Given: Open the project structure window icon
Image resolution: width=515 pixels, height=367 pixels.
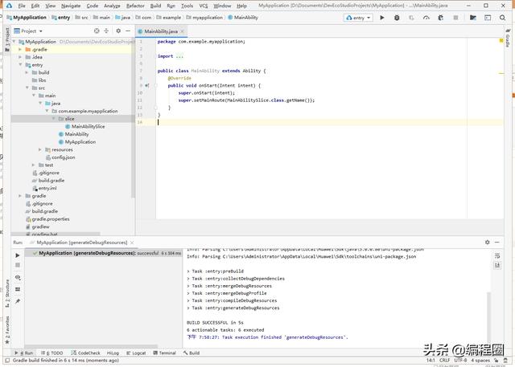Looking at the screenshot, I should click(488, 18).
